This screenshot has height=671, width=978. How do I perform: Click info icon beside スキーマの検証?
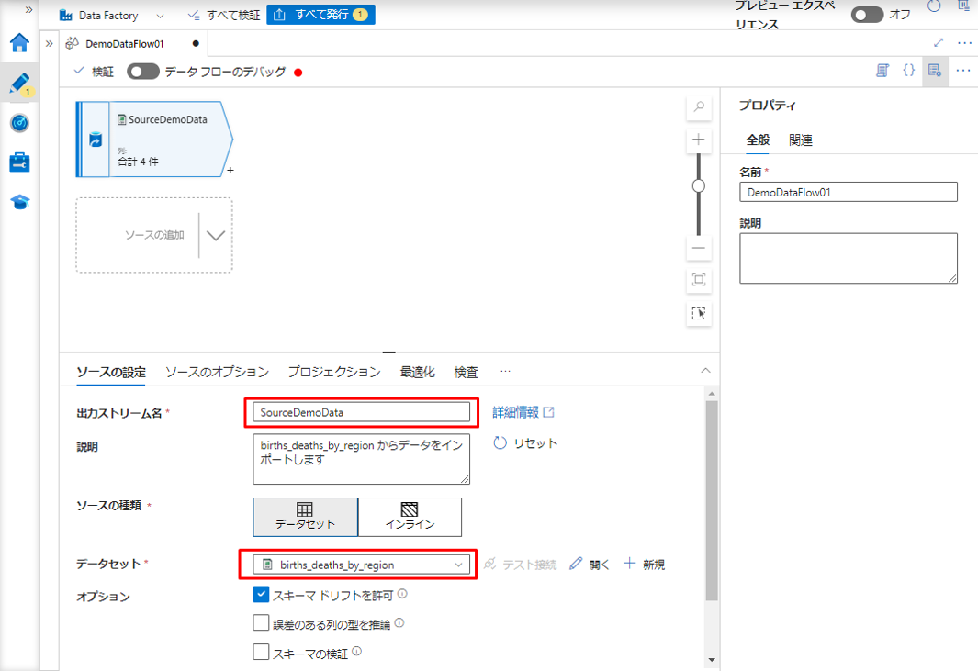[x=357, y=651]
